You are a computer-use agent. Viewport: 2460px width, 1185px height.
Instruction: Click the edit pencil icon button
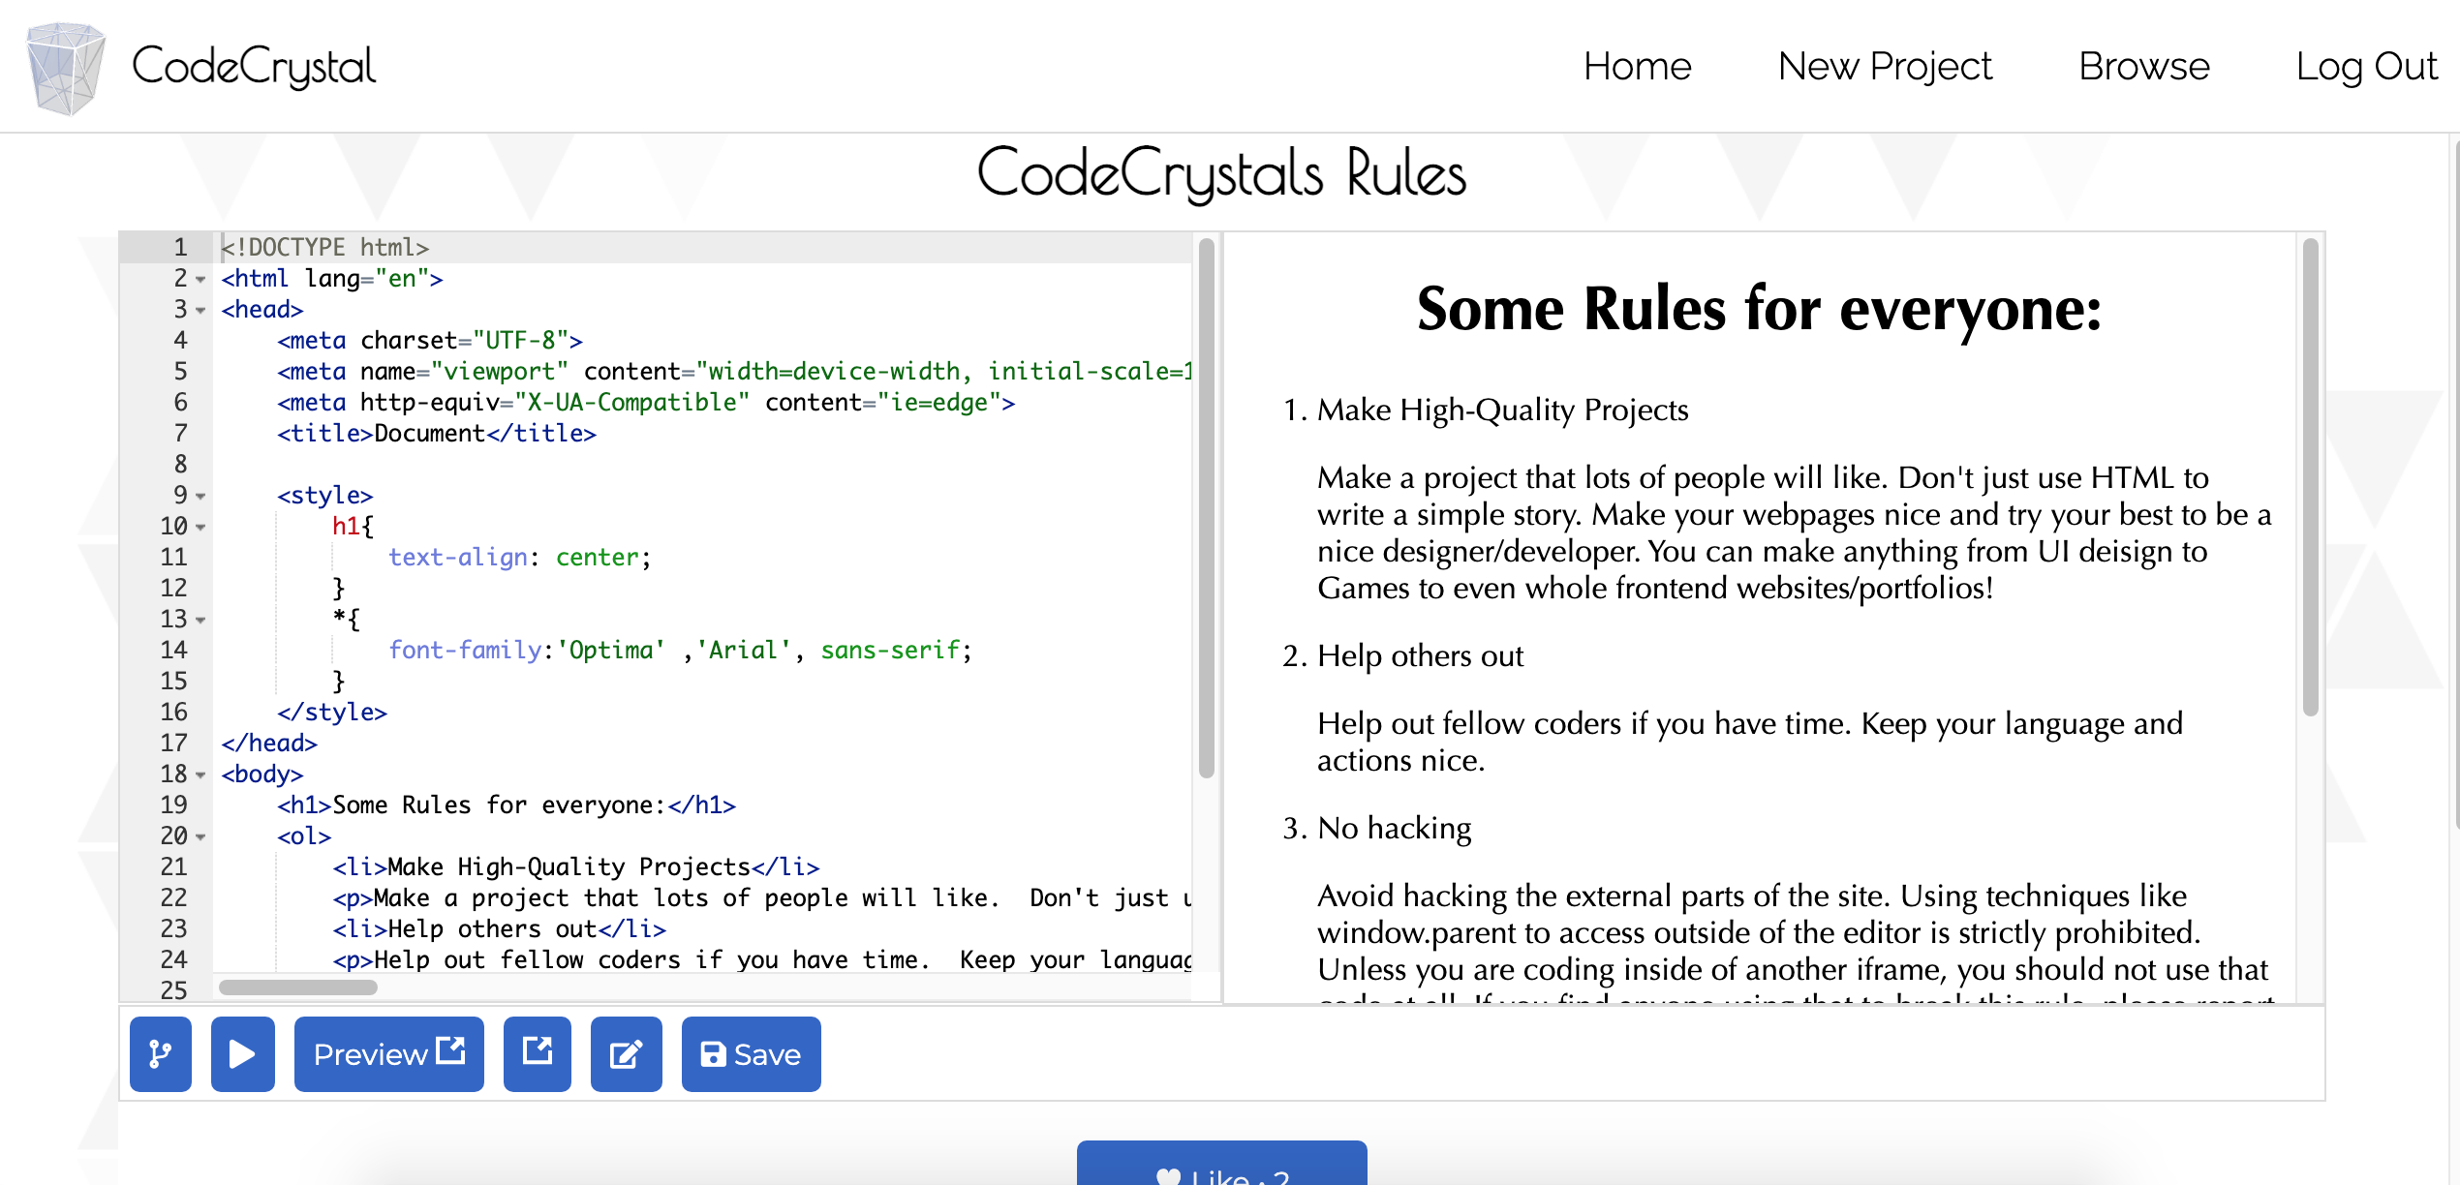[x=626, y=1054]
